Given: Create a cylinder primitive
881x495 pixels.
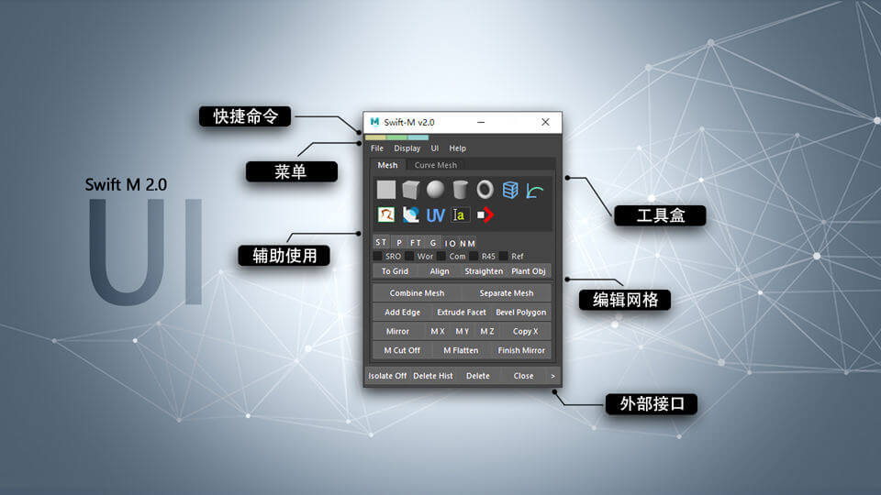Looking at the screenshot, I should coord(460,190).
